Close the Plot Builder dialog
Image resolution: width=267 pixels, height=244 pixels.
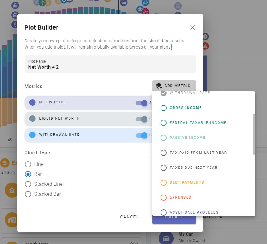(192, 27)
